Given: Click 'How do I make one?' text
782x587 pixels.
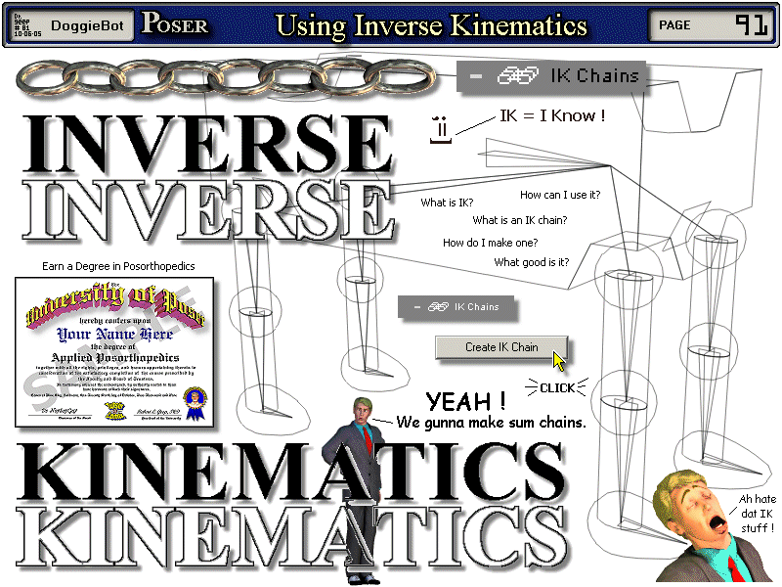Looking at the screenshot, I should pyautogui.click(x=491, y=243).
